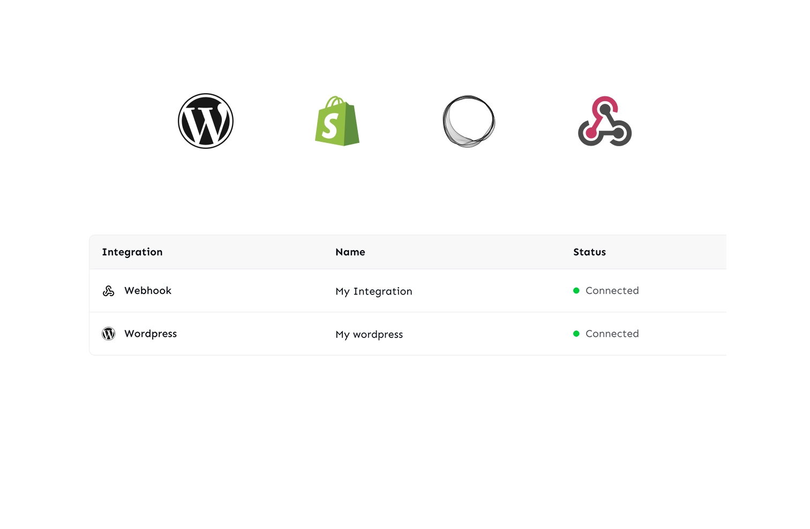The height and width of the screenshot is (529, 810).
Task: Open the My wordpress name entry
Action: (x=369, y=334)
